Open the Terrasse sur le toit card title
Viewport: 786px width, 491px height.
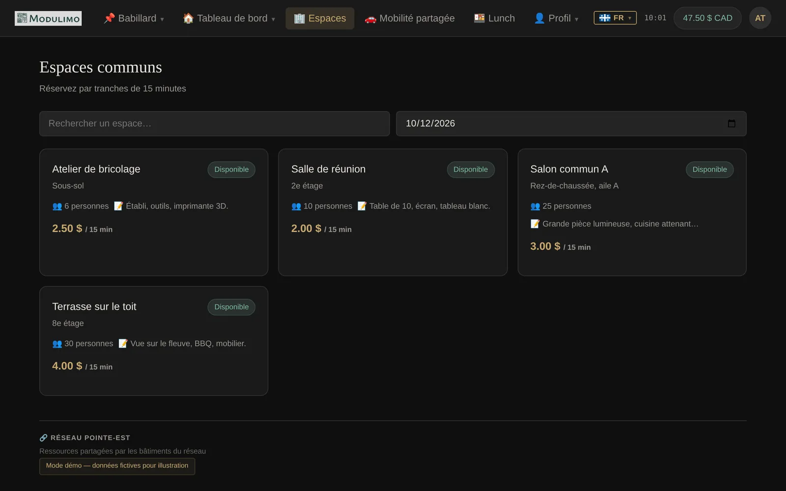click(94, 306)
